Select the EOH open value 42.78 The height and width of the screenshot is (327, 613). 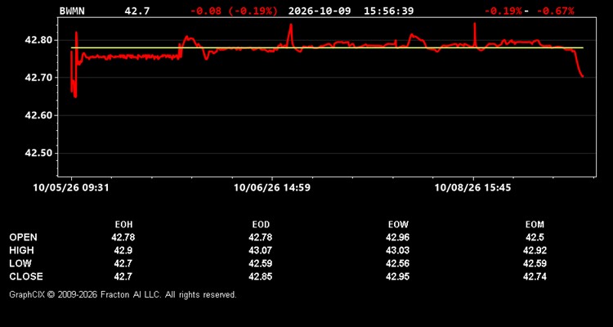[x=123, y=237]
